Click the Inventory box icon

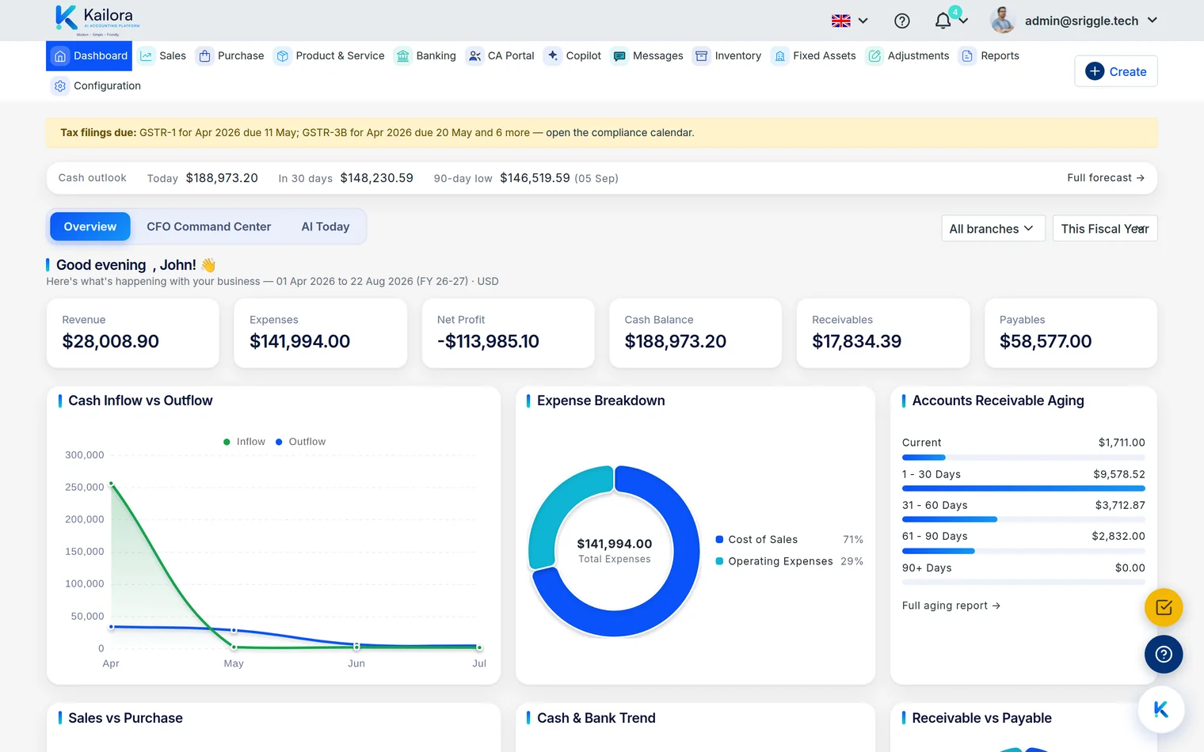pos(702,56)
